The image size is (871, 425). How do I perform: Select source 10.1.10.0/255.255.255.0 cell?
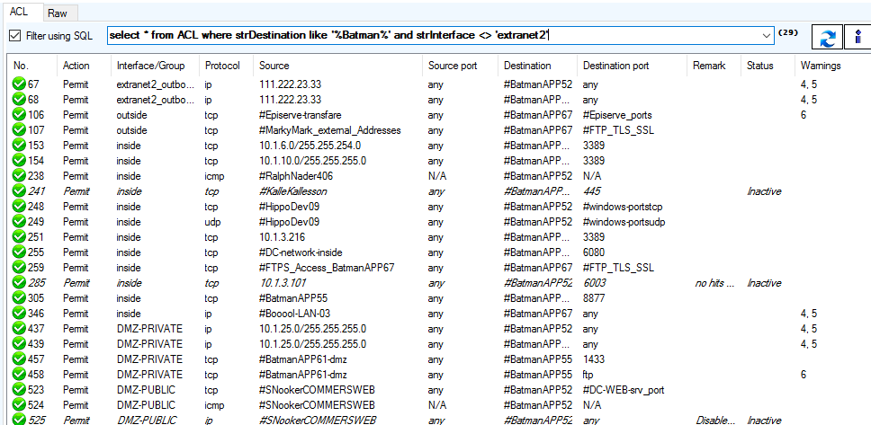coord(313,161)
